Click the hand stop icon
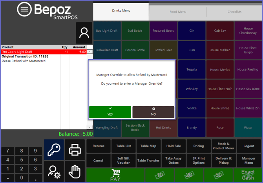Image resolution: width=263 pixels, height=183 pixels. (74, 171)
